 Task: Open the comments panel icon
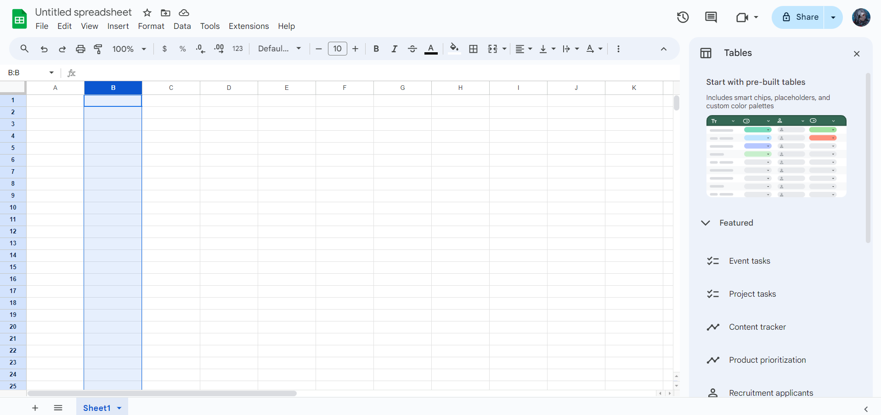[x=711, y=17]
